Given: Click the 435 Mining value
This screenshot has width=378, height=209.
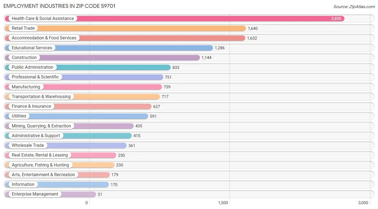Looking at the screenshot, I should 139,126.
